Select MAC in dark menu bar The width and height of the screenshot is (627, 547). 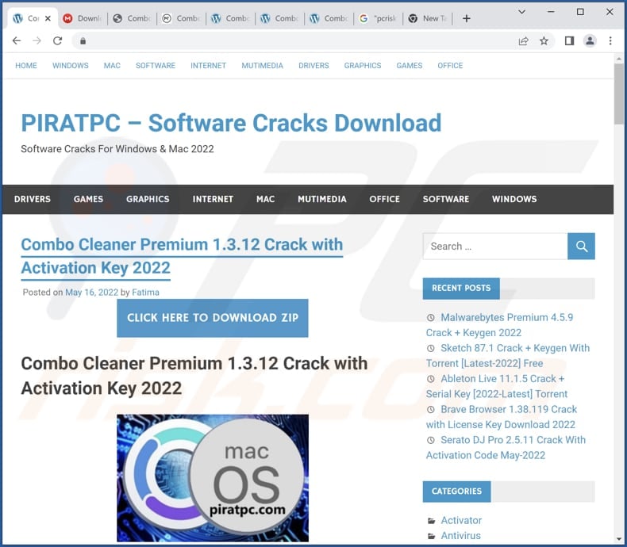coord(266,199)
